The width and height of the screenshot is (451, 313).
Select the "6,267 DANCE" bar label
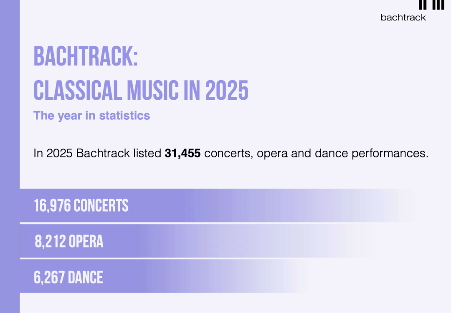coord(68,278)
